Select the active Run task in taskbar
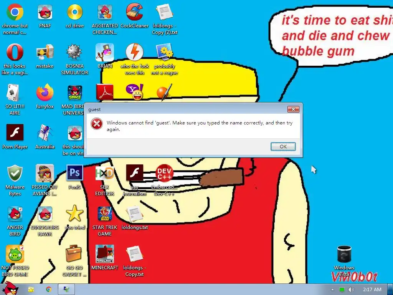Viewport: 393px width, 295px height. pos(66,290)
